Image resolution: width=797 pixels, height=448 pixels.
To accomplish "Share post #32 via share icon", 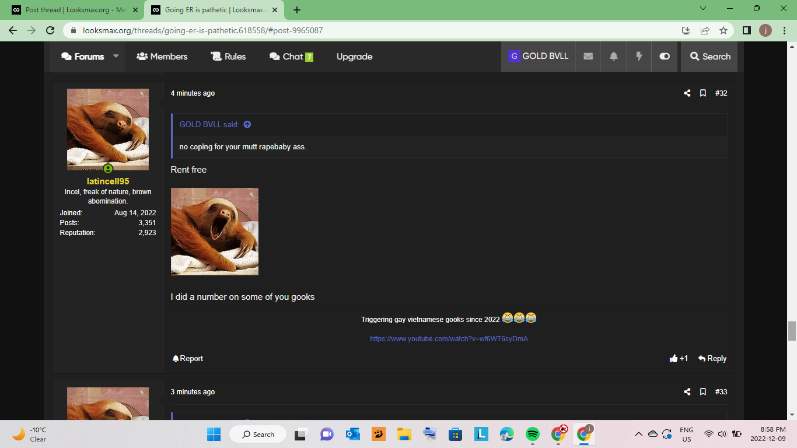I will 687,93.
